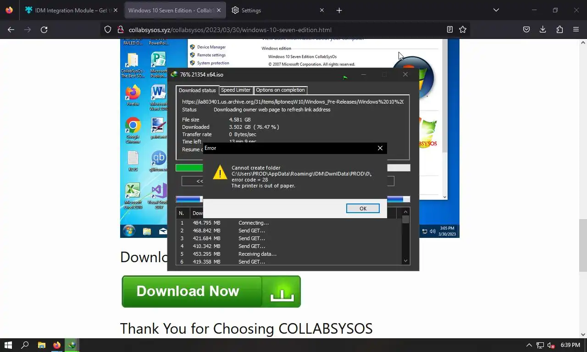Image resolution: width=587 pixels, height=352 pixels.
Task: Show site security lock information
Action: point(121,30)
